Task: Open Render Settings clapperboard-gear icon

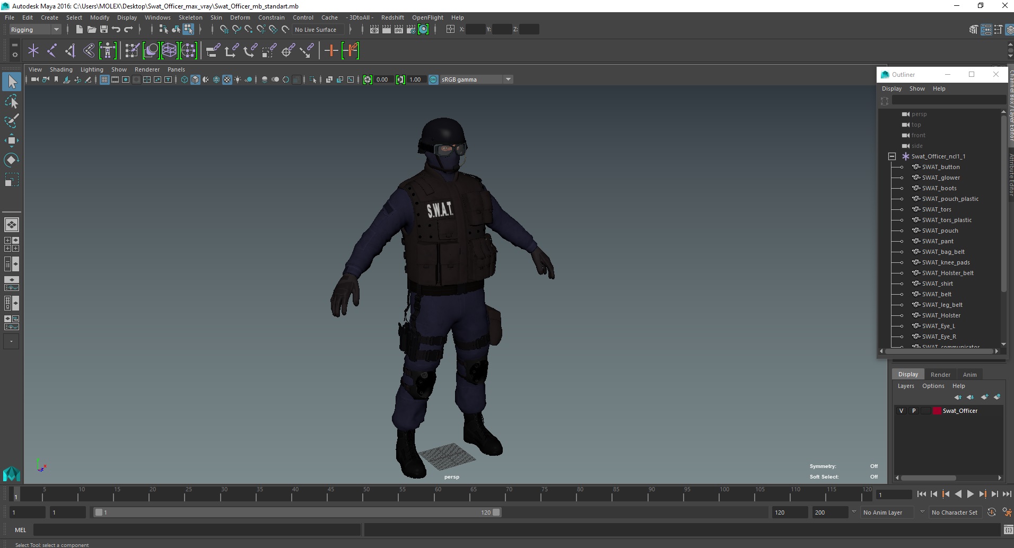Action: tap(411, 30)
